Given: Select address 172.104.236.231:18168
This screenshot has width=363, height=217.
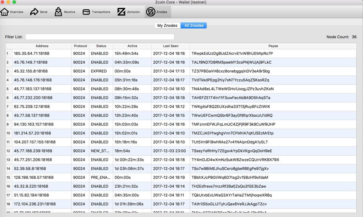Looking at the screenshot, I should pos(35,204).
